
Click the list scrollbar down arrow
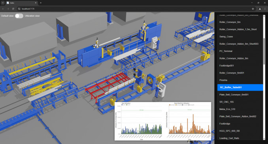(x=264, y=139)
